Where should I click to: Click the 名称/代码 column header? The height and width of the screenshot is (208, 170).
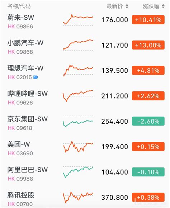point(19,6)
